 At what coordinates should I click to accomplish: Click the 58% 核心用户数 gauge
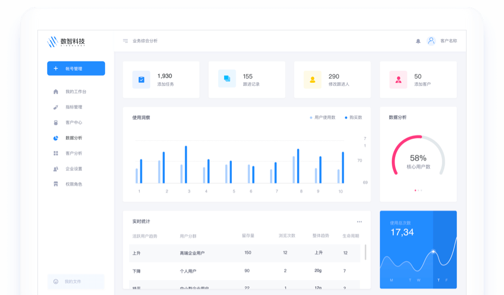point(418,156)
